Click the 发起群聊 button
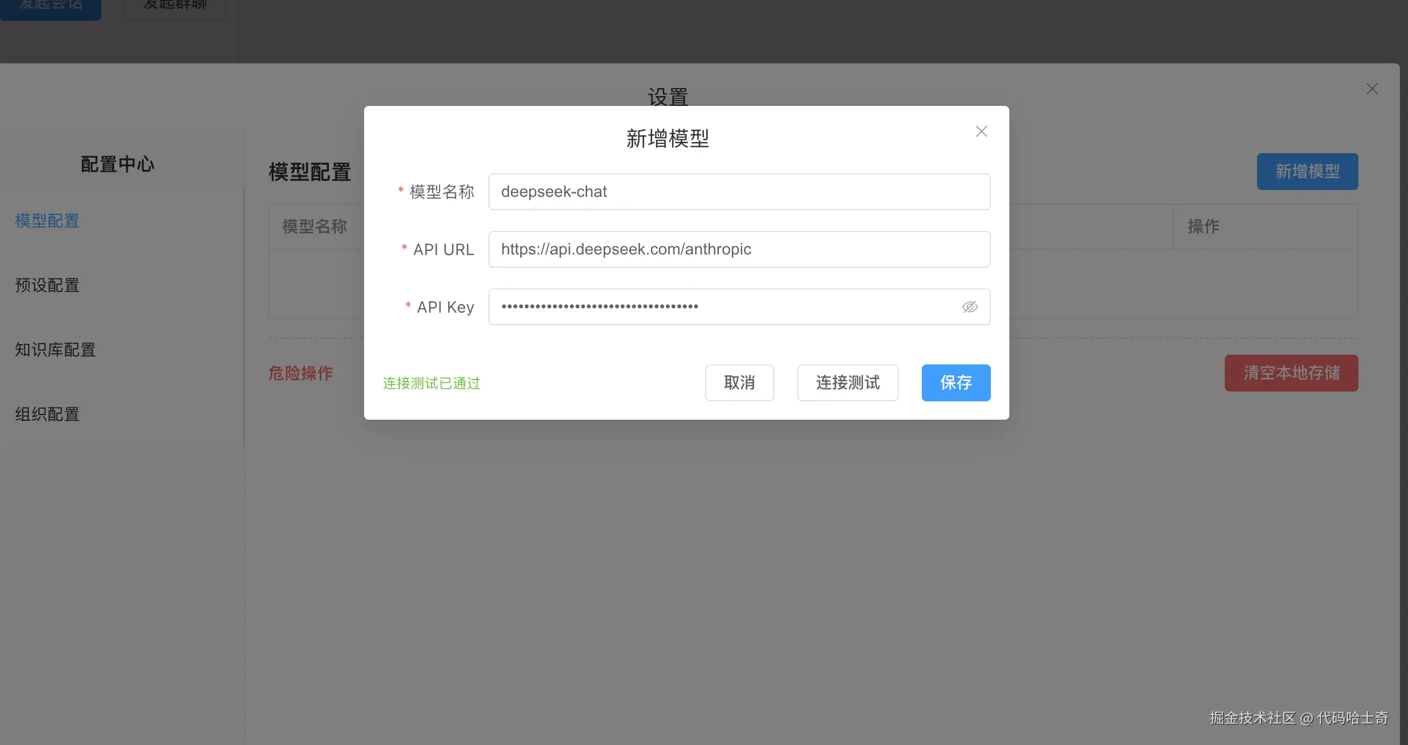The width and height of the screenshot is (1408, 745). (x=175, y=6)
